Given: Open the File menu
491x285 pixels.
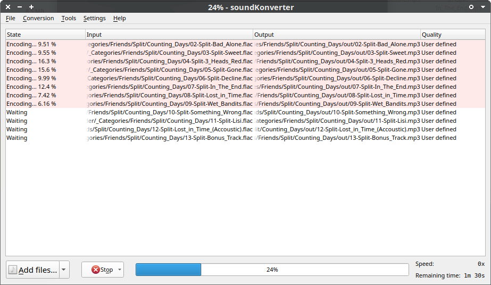Looking at the screenshot, I should tap(10, 18).
